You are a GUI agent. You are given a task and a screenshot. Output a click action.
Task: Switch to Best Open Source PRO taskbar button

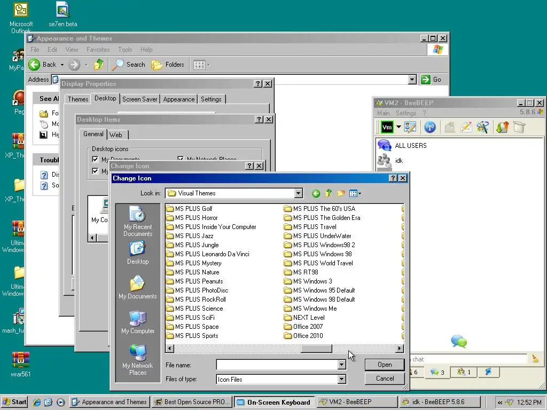click(192, 402)
